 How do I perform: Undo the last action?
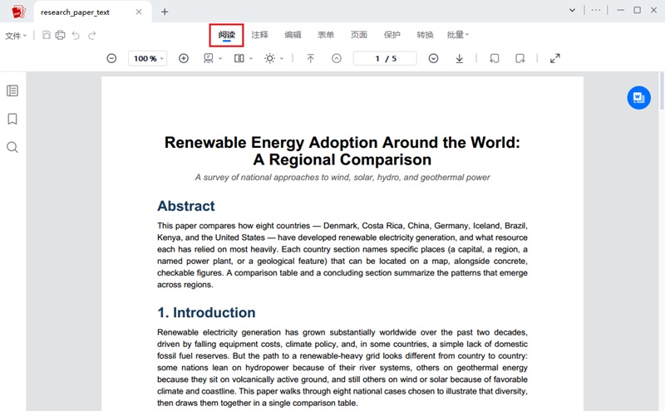click(76, 35)
